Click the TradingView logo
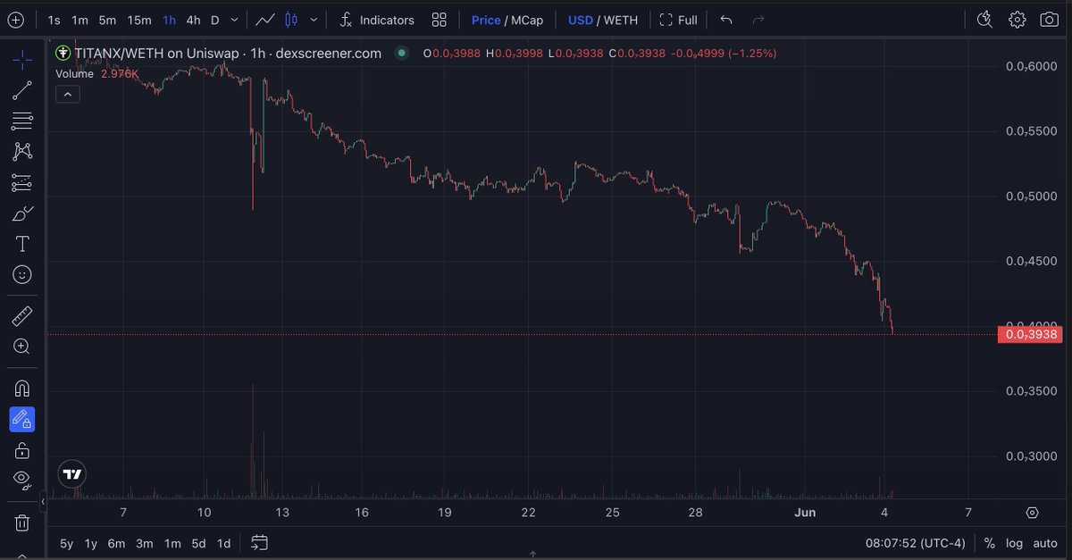 [x=72, y=474]
